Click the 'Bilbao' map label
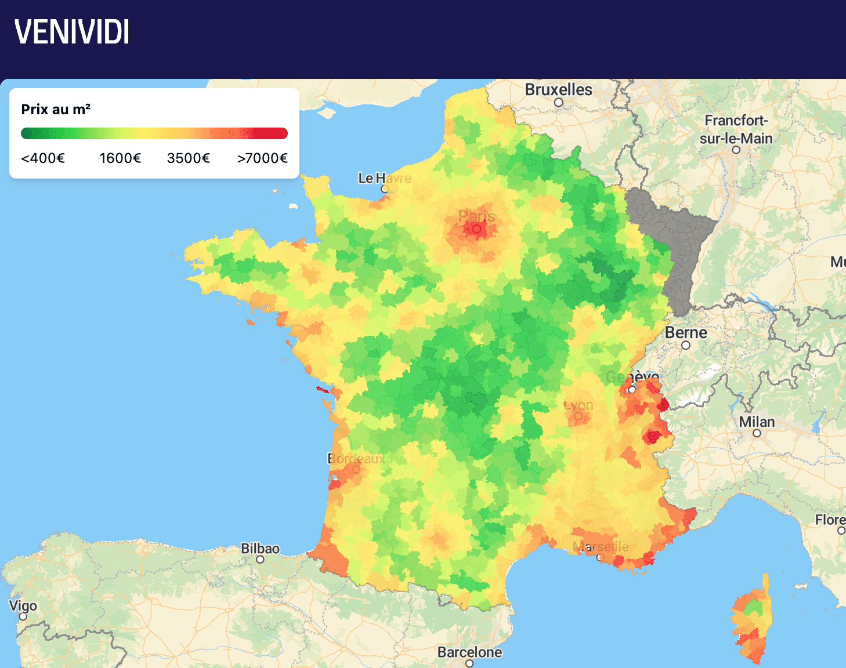The width and height of the screenshot is (846, 668). tap(260, 549)
